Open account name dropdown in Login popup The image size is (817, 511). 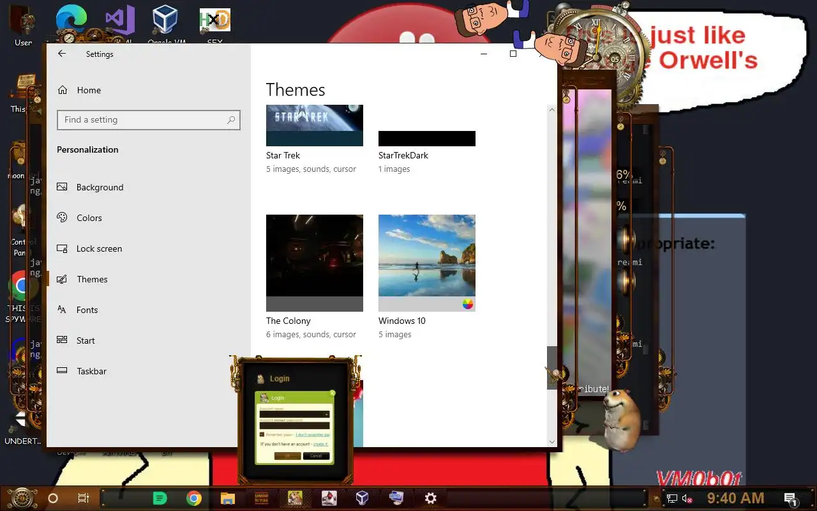[326, 415]
